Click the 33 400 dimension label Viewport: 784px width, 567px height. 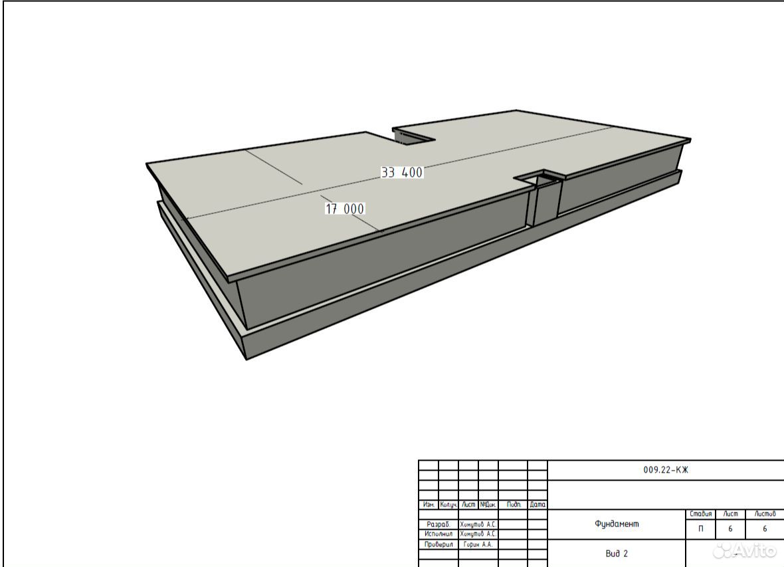click(x=402, y=173)
